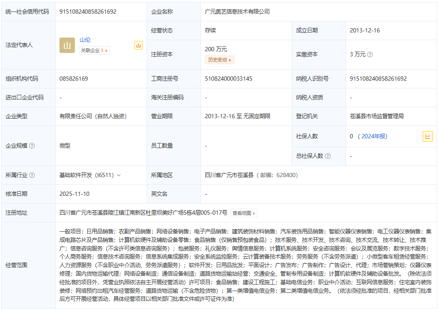Click the credit code 915108240858261692 in the first row
Viewport: 438px width, 309px height.
point(88,12)
